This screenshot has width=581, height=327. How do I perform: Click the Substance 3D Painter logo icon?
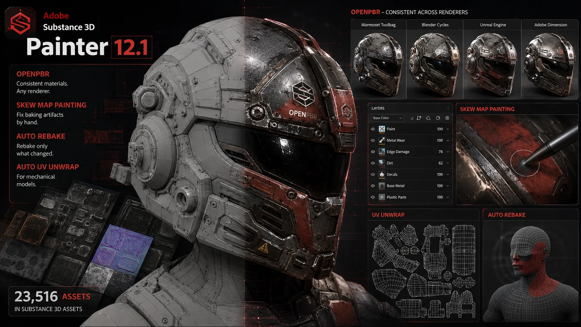(x=21, y=23)
